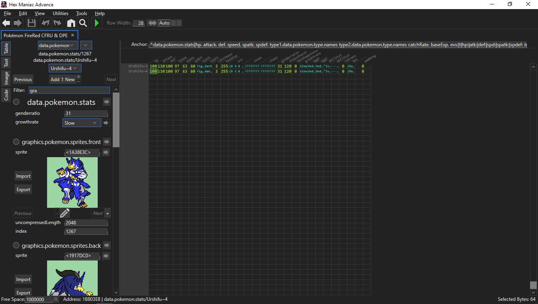
Task: Toggle the circle beside graphics.pokemon.sprites.front
Action: 17,142
